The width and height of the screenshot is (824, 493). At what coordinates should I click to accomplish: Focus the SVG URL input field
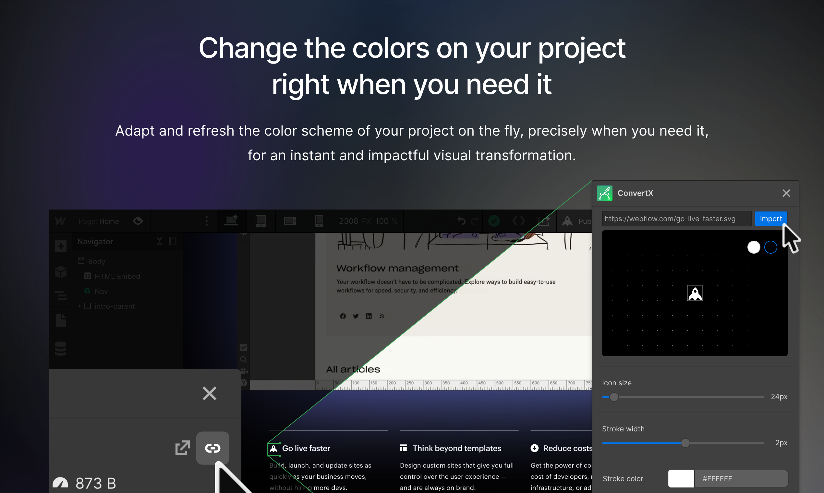[677, 219]
